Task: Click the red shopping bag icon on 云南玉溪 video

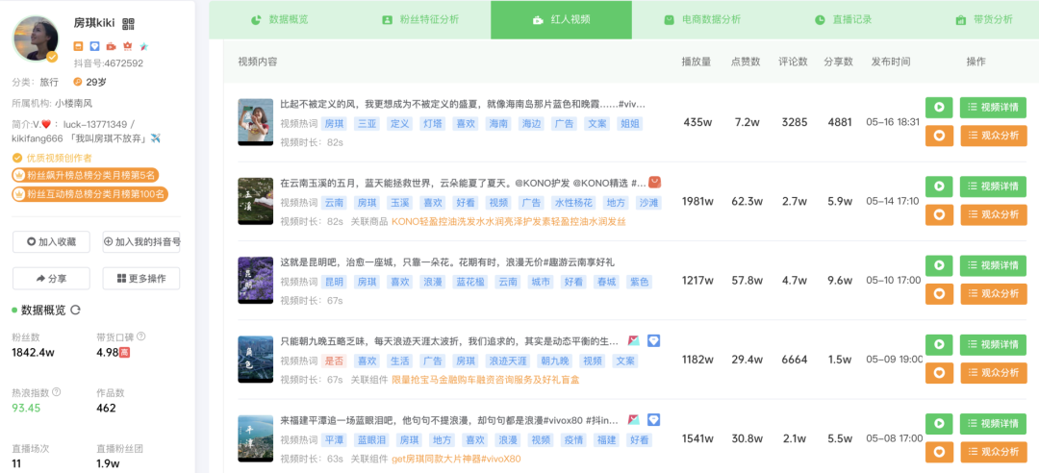Action: (655, 182)
